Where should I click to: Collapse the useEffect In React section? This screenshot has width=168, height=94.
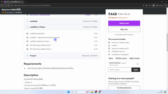pyautogui.click(x=62, y=27)
